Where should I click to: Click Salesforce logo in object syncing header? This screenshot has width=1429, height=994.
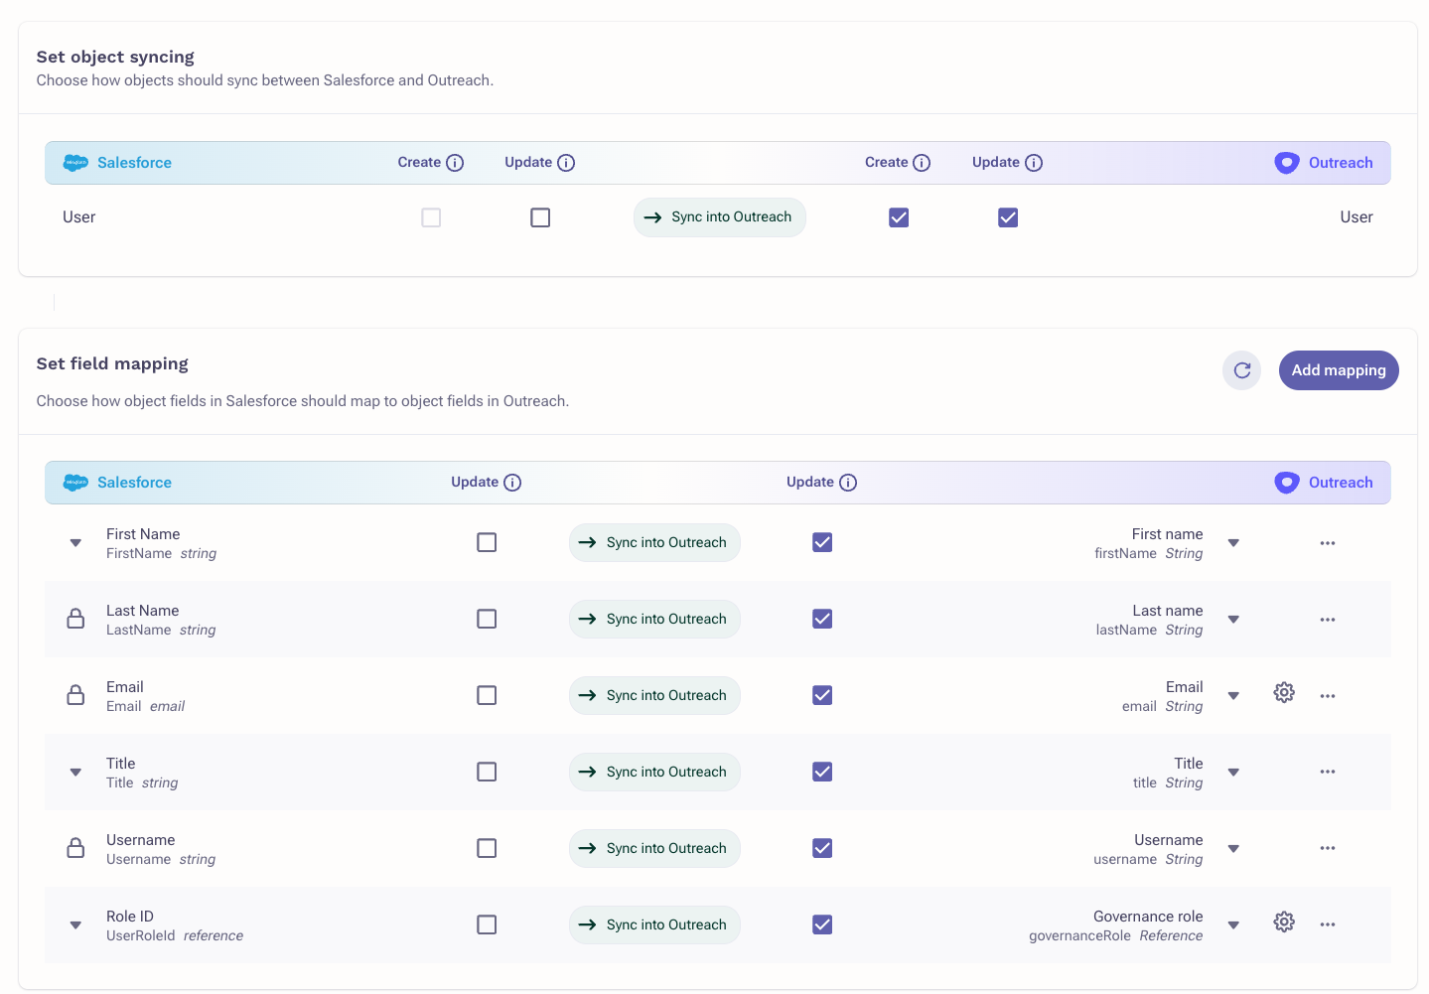tap(75, 163)
